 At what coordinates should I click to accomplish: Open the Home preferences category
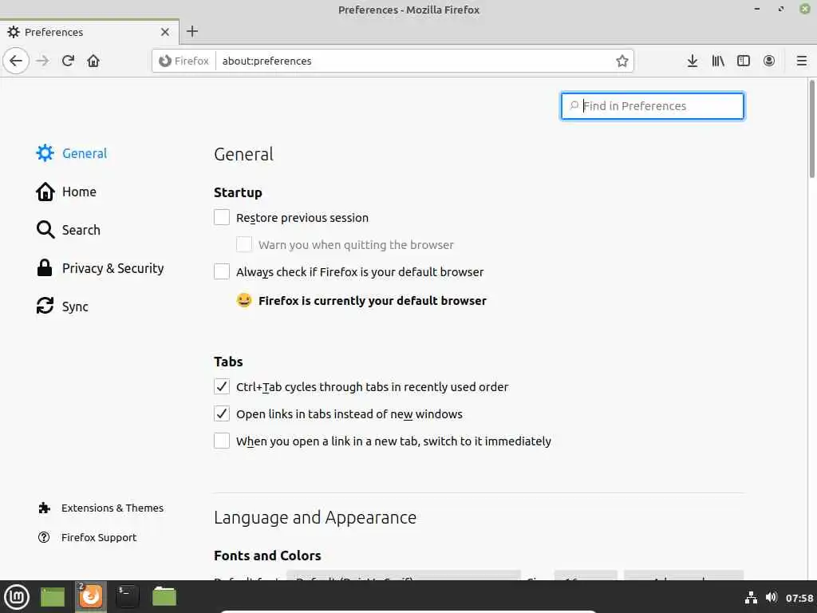(x=79, y=192)
